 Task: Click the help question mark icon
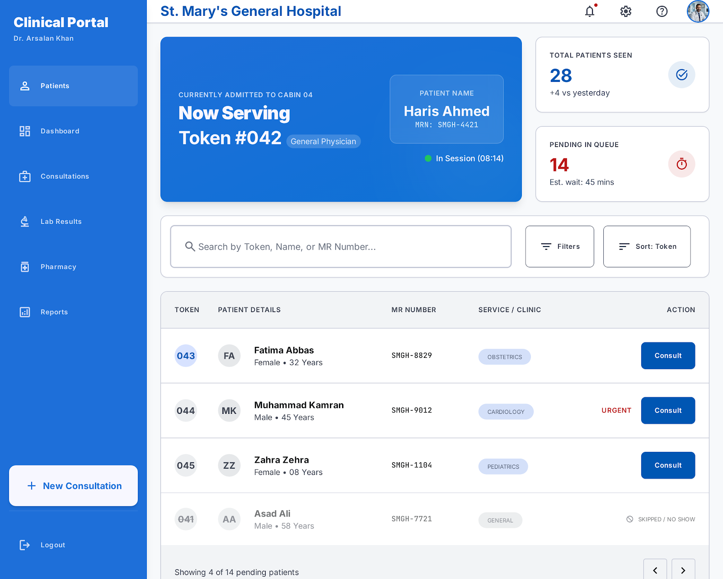click(662, 11)
